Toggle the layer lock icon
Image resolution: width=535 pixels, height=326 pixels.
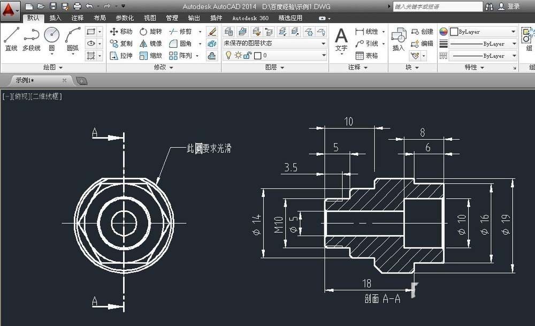[x=248, y=55]
